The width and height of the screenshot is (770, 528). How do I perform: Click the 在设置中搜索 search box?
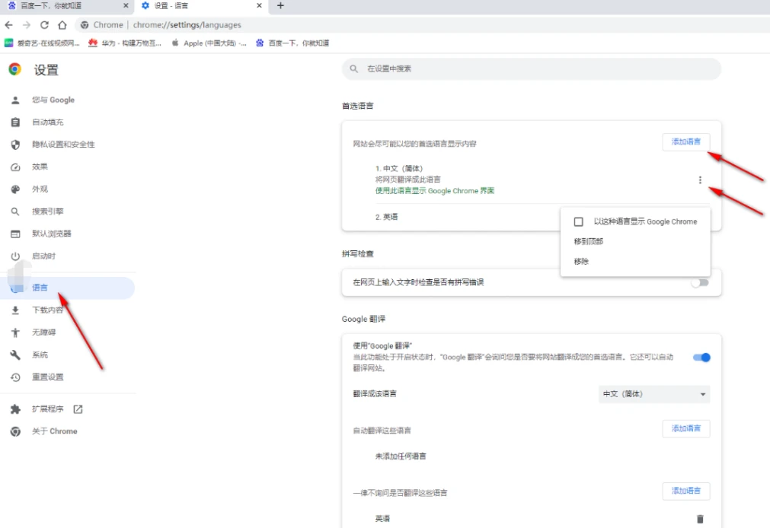532,68
